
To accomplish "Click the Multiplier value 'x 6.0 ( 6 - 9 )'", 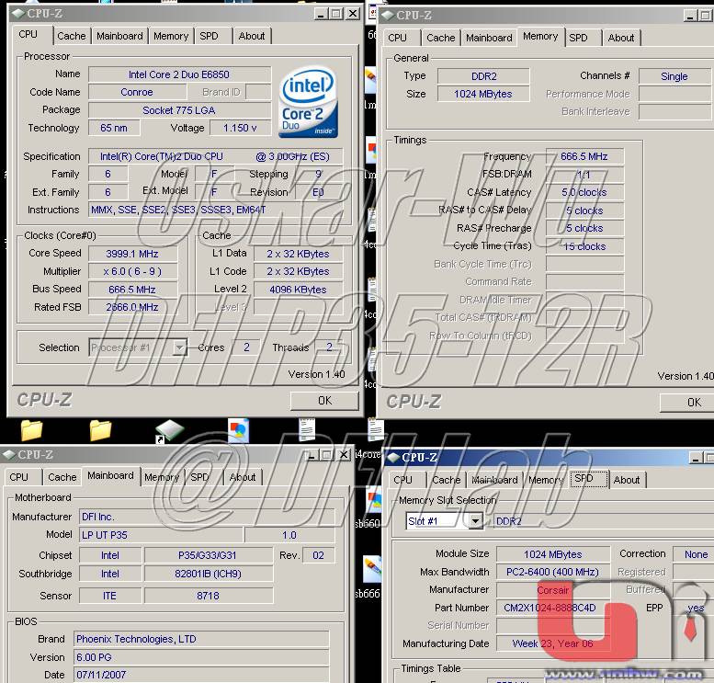I will pos(132,271).
